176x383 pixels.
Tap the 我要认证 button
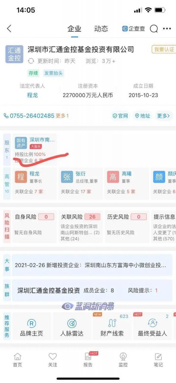[x=164, y=49]
